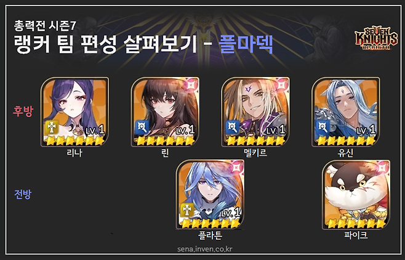
Task: Click Platon's gold cross class icon
Action: point(187,210)
